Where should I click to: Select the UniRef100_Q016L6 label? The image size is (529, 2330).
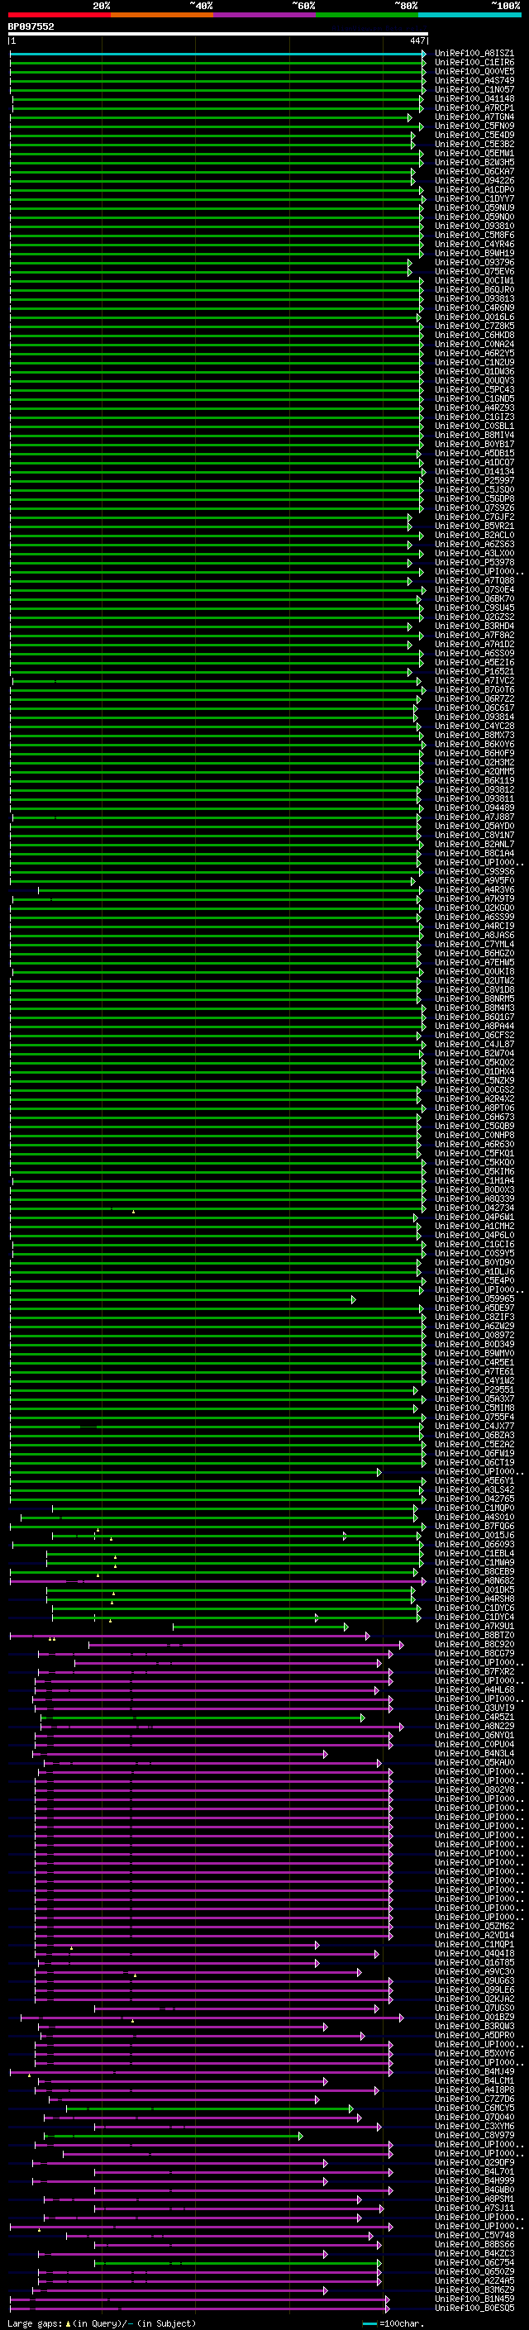474,317
